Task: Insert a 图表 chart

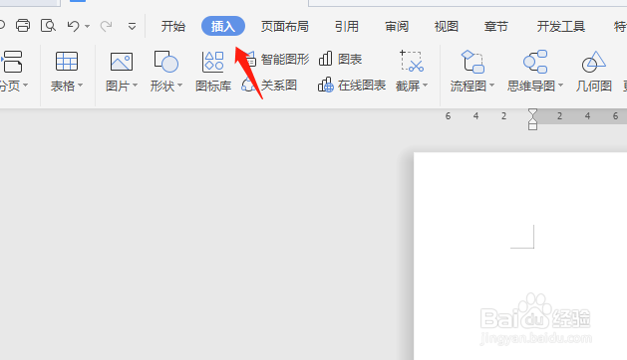Action: pyautogui.click(x=340, y=59)
